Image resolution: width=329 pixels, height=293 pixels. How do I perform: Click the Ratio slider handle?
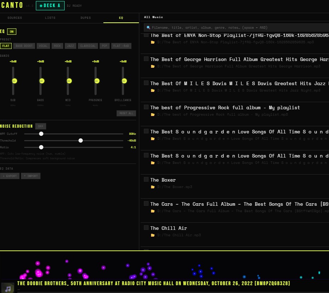tap(41, 147)
